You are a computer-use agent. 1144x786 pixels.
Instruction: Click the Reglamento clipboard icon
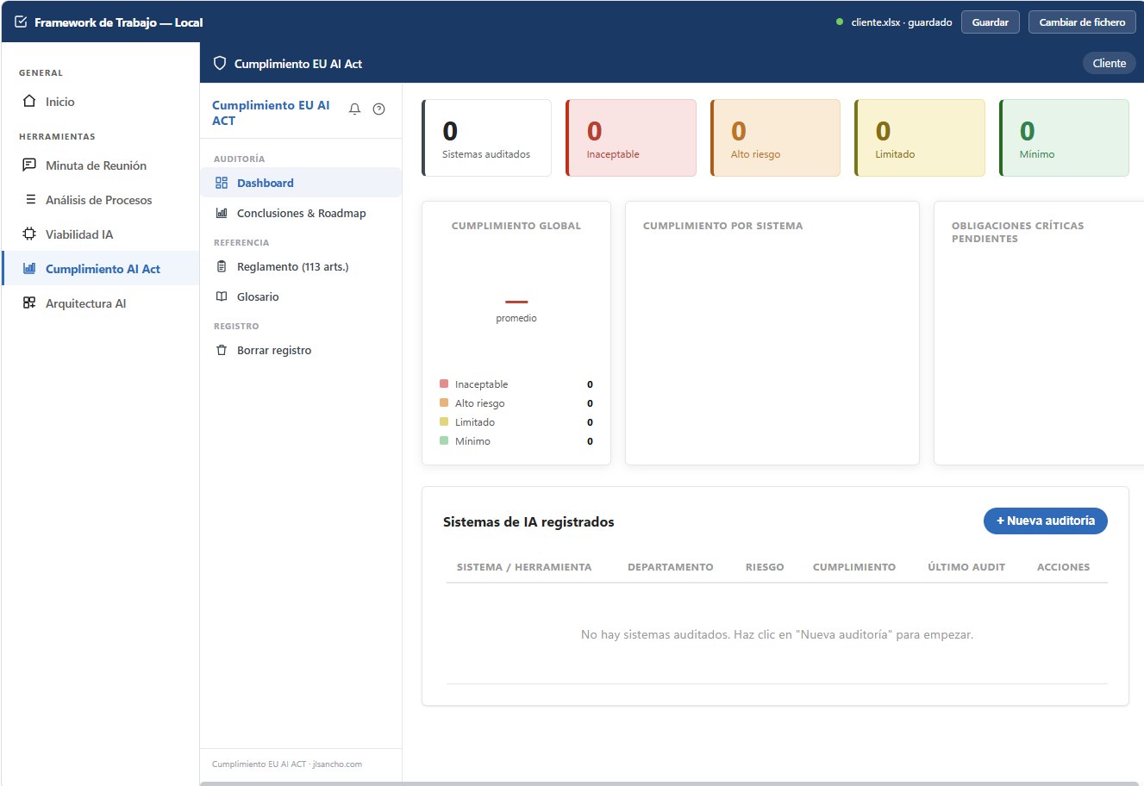click(222, 266)
